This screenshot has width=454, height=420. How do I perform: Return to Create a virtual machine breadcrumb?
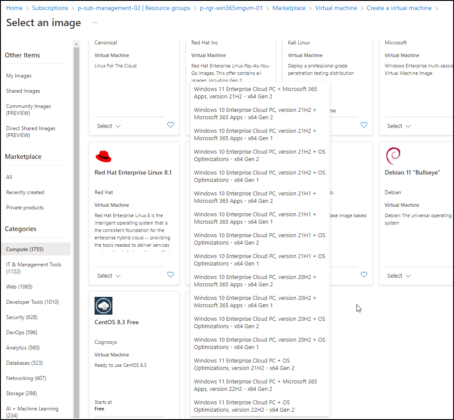click(x=399, y=8)
